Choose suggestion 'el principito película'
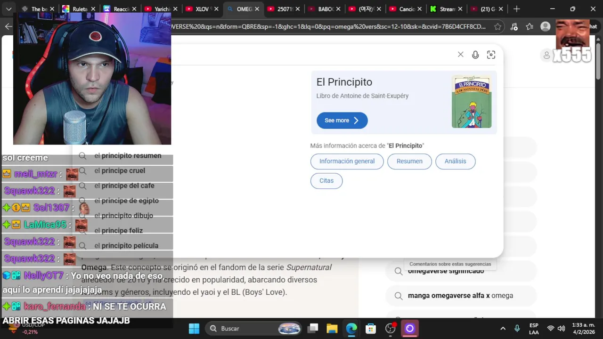 (x=125, y=246)
